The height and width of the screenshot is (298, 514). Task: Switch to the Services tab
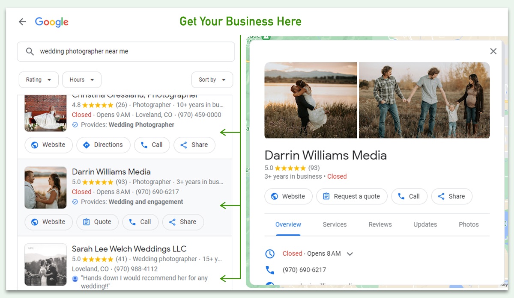coord(335,224)
